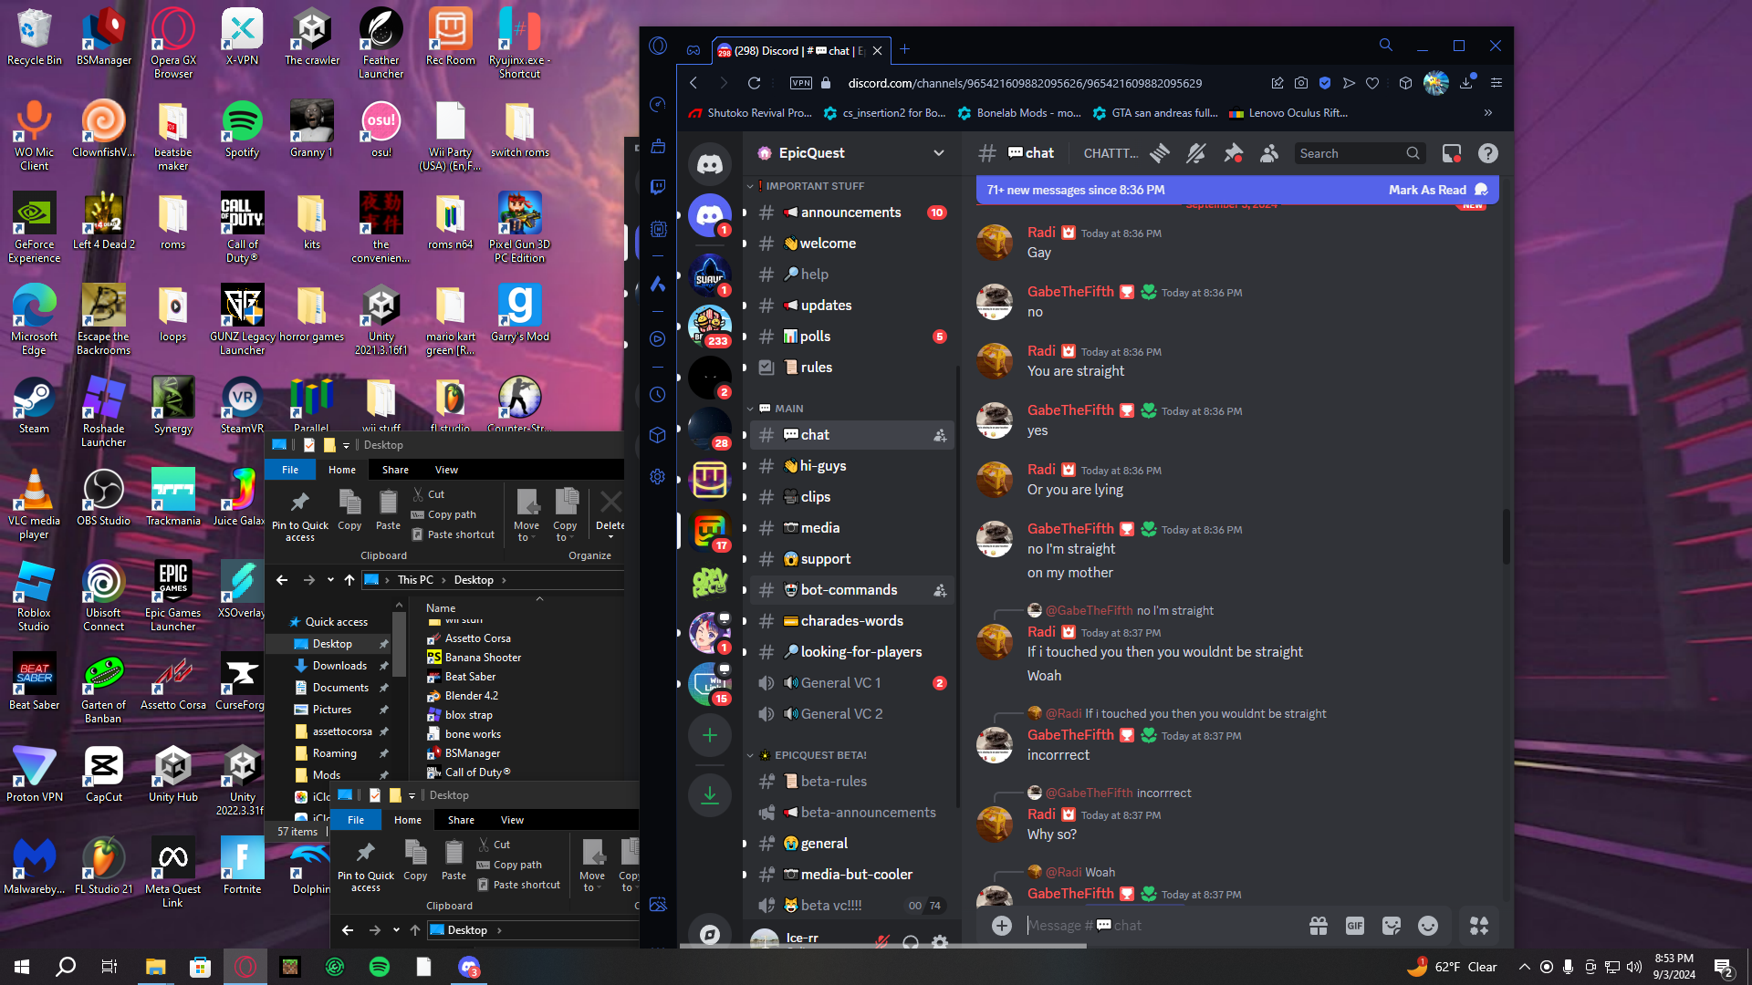This screenshot has width=1752, height=985.
Task: Open the Pinned Messages icon
Action: [1233, 153]
